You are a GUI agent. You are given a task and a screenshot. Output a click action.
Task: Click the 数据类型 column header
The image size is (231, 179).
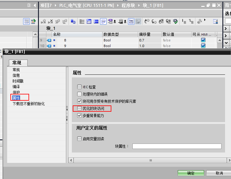[x=120, y=35]
